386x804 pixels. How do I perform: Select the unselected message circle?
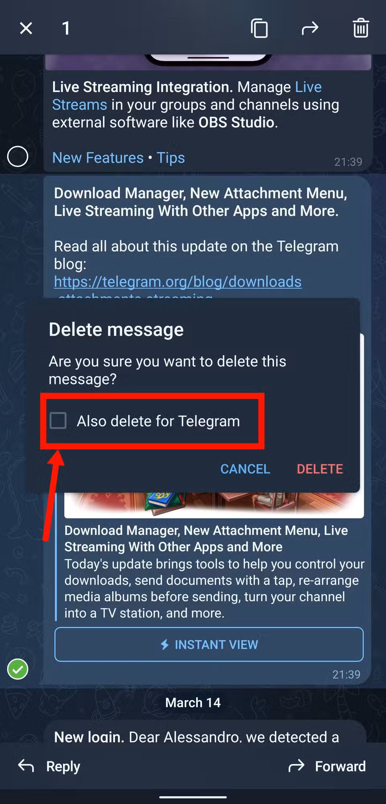pos(18,157)
